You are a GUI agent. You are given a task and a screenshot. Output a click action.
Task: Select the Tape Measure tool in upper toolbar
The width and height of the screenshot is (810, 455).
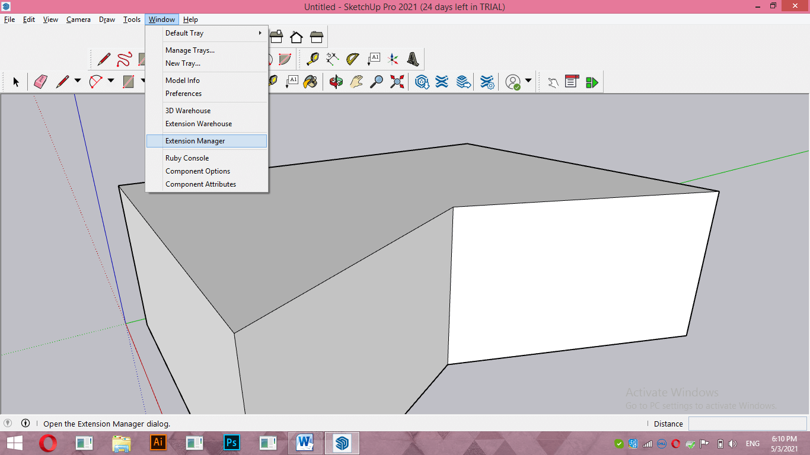312,59
